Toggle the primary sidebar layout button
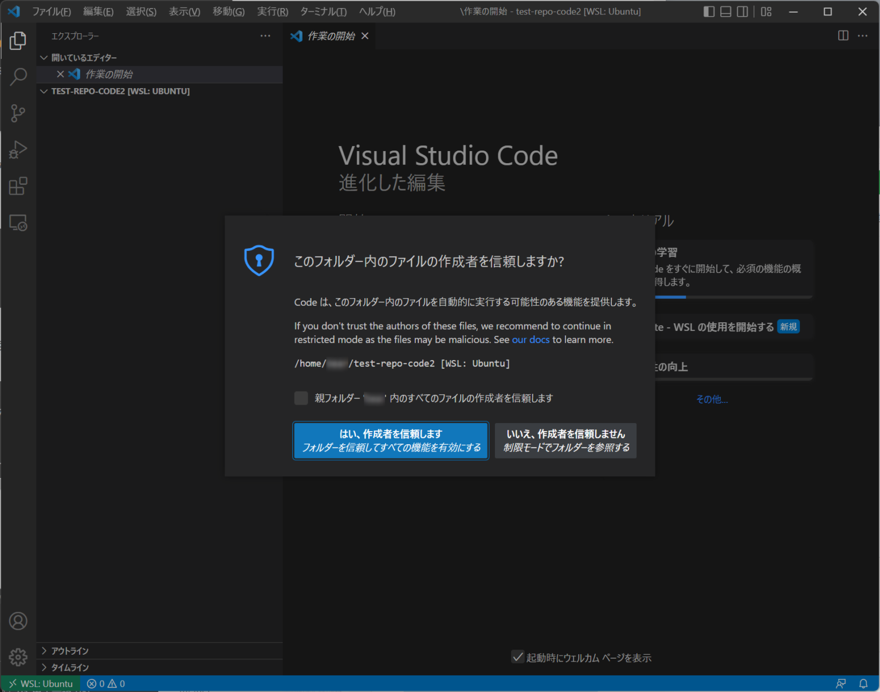Screen dimensions: 880x692 tap(709, 11)
